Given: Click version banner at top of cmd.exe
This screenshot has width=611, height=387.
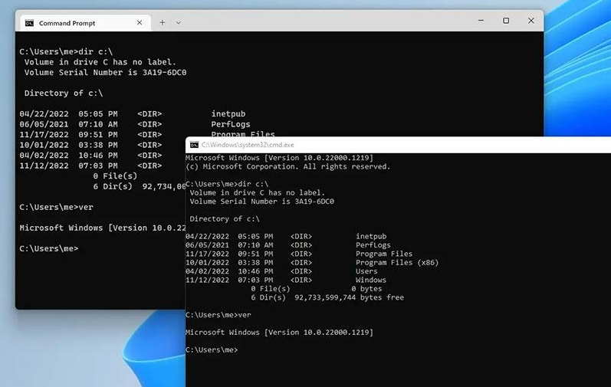Looking at the screenshot, I should pos(279,158).
